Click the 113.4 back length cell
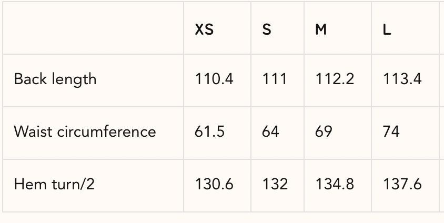This screenshot has height=223, width=444. tap(402, 79)
